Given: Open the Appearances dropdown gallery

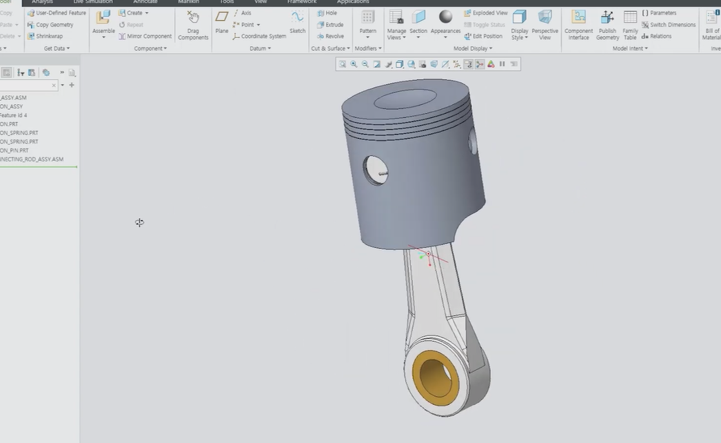Looking at the screenshot, I should [x=445, y=37].
